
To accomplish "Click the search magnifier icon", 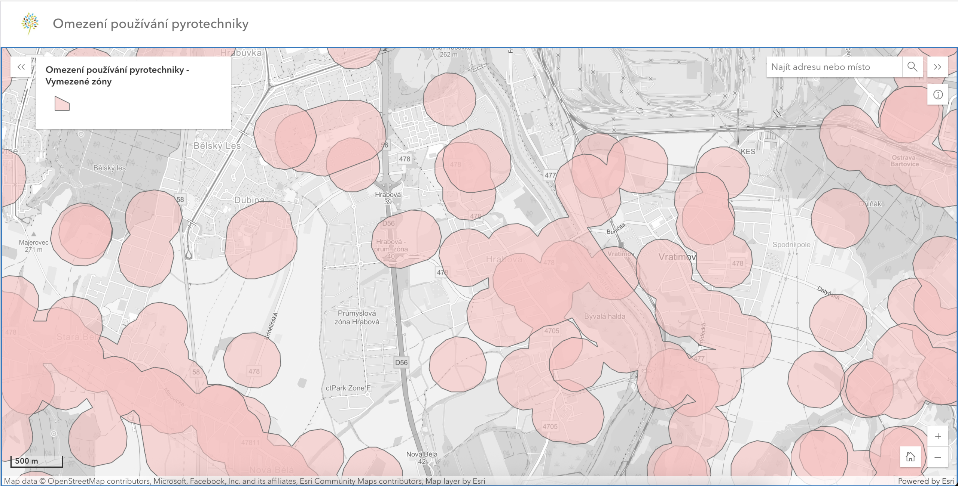I will pyautogui.click(x=912, y=67).
